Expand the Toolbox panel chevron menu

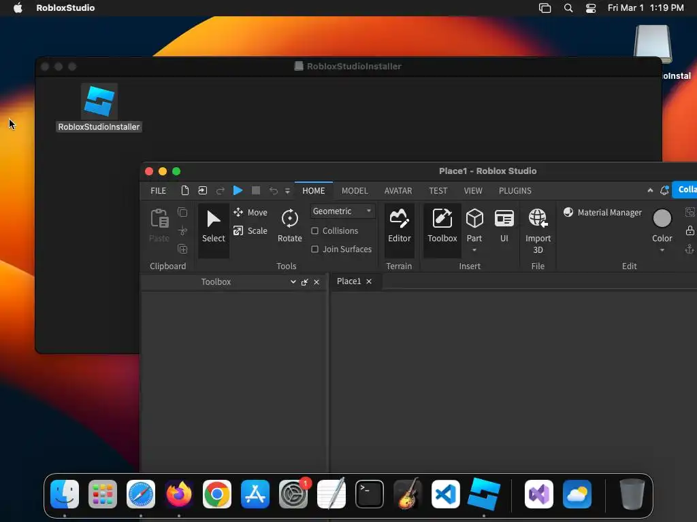[293, 282]
